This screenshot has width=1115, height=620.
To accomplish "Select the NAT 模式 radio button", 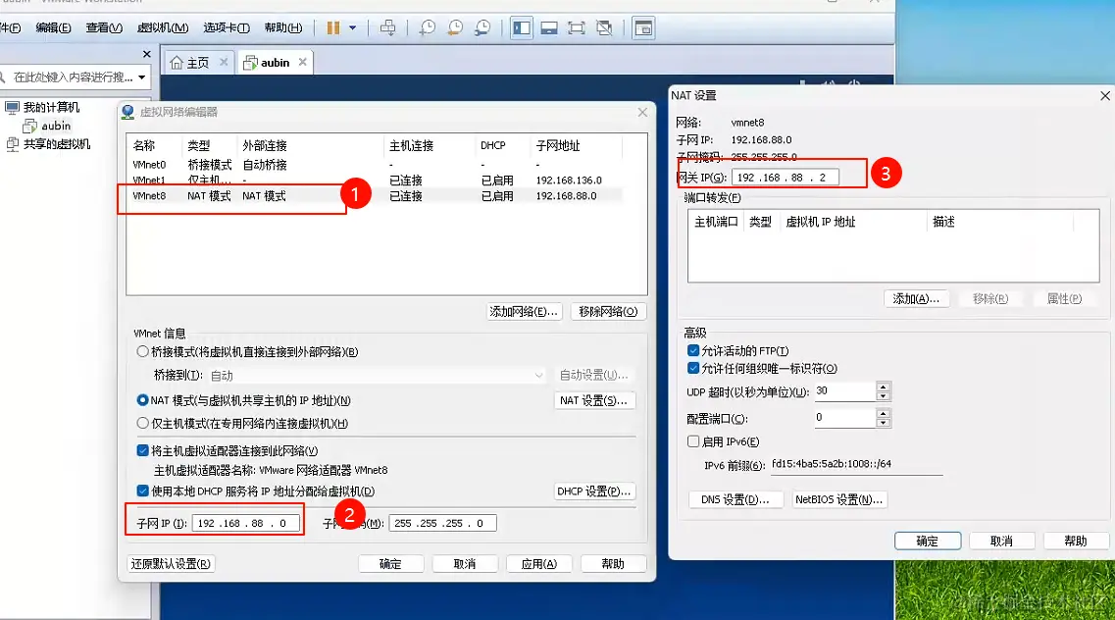I will [x=142, y=400].
